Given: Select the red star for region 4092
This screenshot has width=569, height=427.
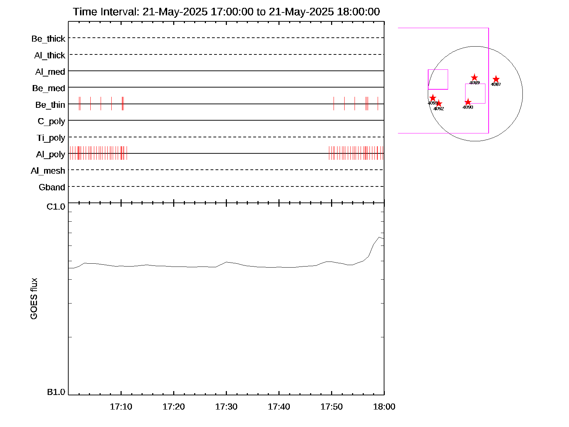Looking at the screenshot, I should pos(439,104).
